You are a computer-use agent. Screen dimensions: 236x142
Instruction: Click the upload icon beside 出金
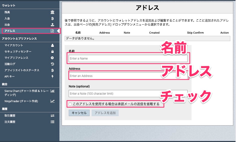[x=52, y=25]
